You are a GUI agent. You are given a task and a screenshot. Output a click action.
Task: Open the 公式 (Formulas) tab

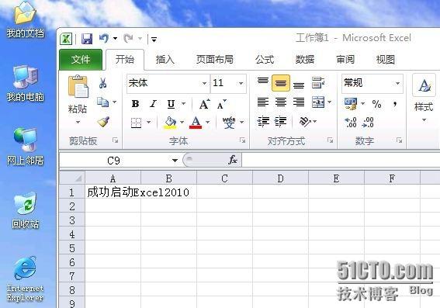point(265,60)
